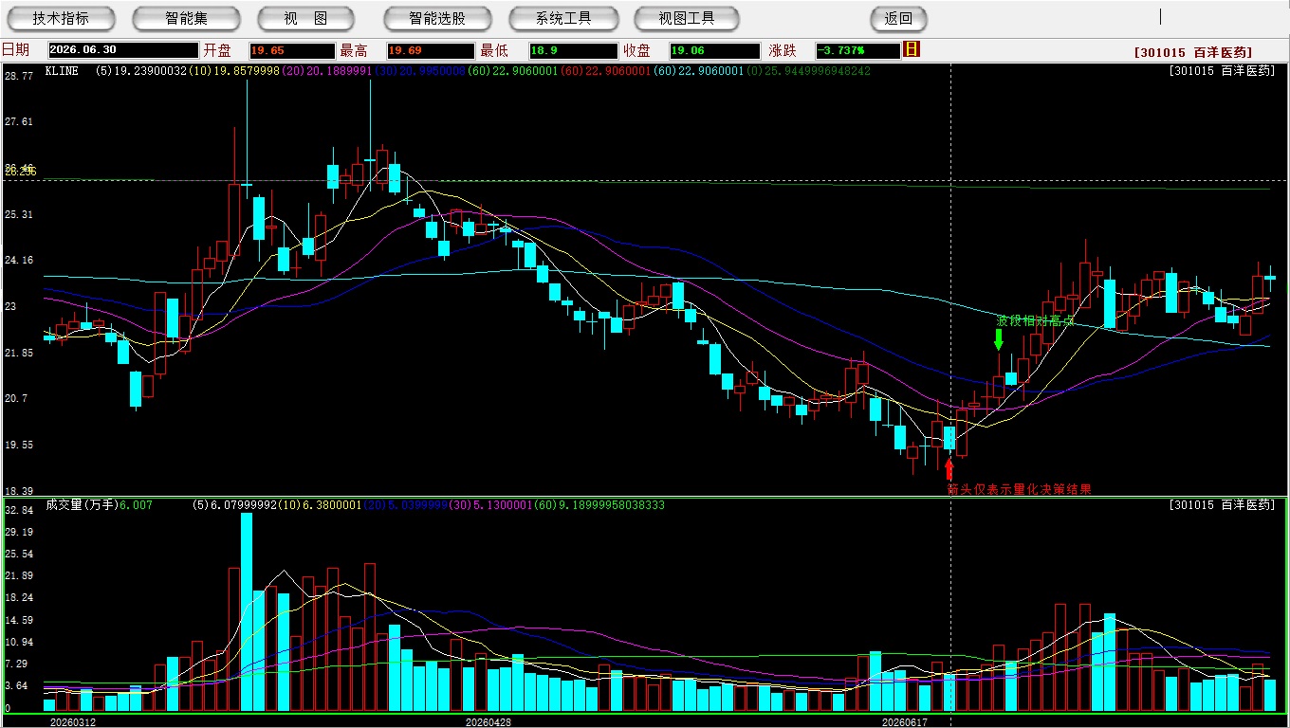Viewport: 1290px width, 728px height.
Task: Click the (20) MA value 20.1889991
Action: [327, 71]
